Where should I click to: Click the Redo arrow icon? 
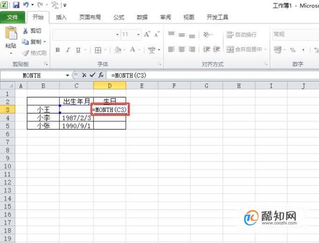tap(40, 5)
